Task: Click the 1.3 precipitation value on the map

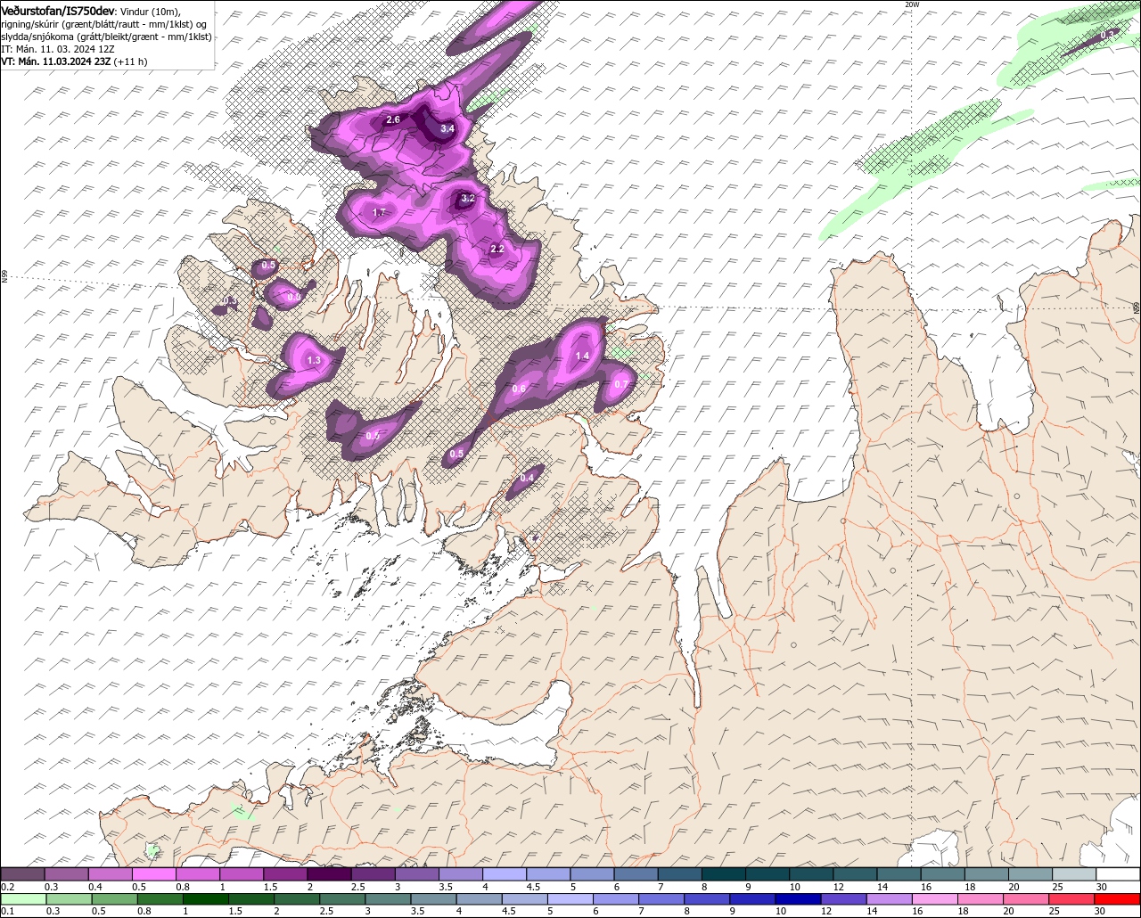Action: point(314,361)
